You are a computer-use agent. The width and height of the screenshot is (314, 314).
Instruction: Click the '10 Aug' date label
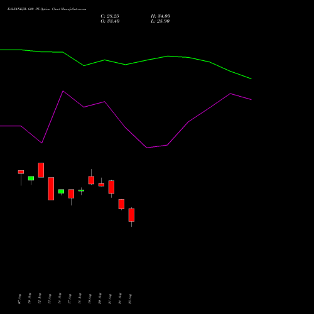point(30,299)
